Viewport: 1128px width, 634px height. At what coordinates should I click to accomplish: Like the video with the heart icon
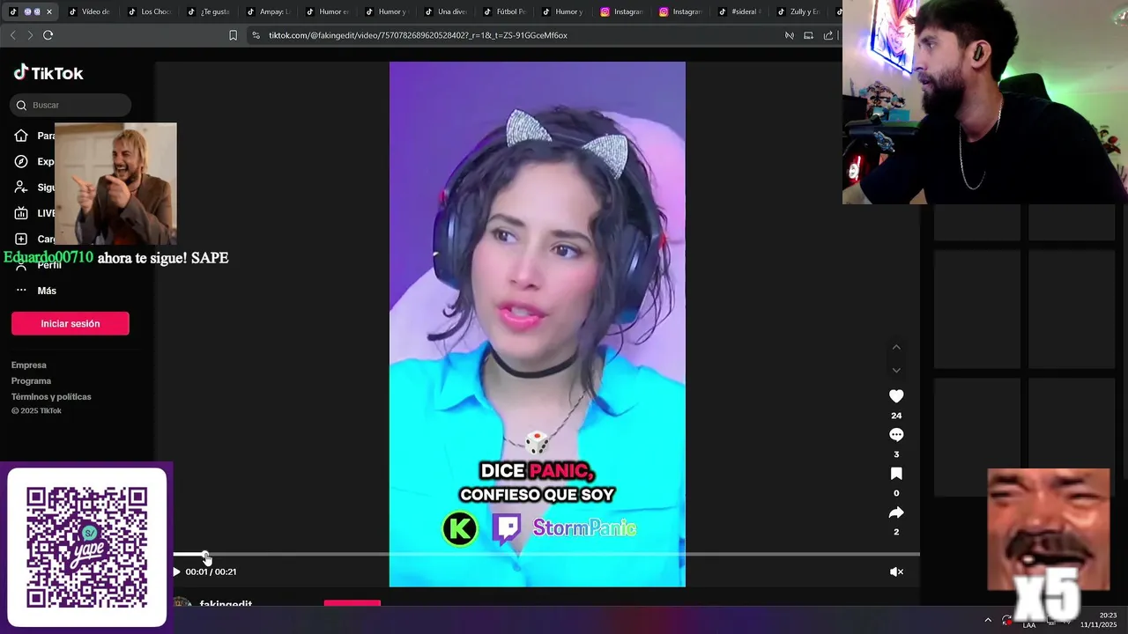pyautogui.click(x=896, y=396)
